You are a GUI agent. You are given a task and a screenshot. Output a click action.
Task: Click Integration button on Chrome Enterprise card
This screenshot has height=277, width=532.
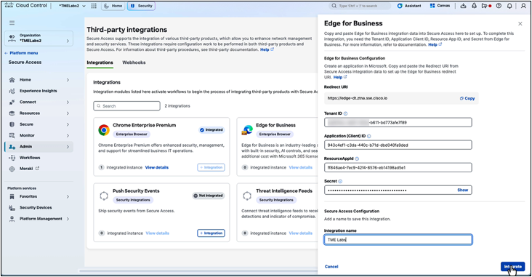(x=211, y=167)
